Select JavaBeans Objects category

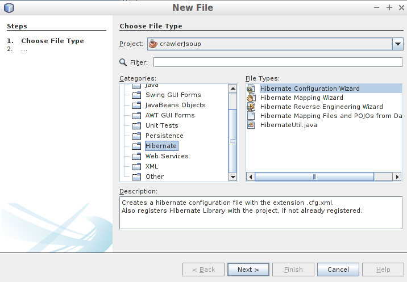tap(175, 105)
